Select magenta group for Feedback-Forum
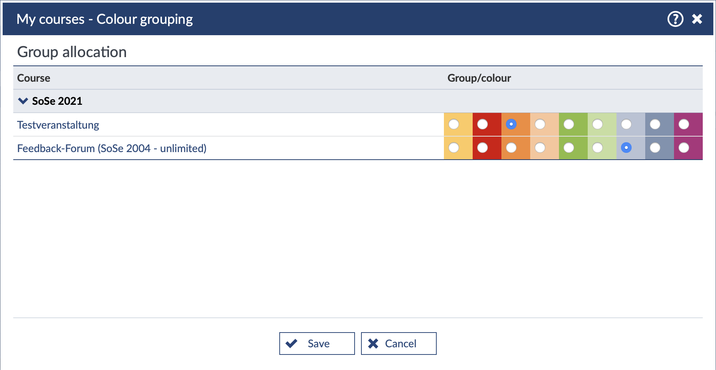Viewport: 716px width, 370px height. [684, 148]
